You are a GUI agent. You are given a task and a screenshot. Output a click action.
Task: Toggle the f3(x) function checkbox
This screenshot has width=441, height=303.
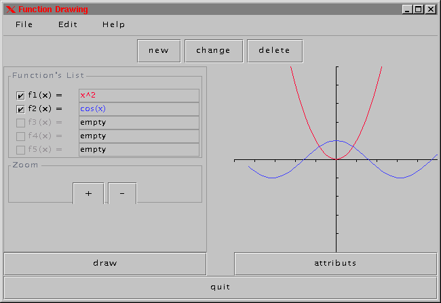[x=20, y=123]
